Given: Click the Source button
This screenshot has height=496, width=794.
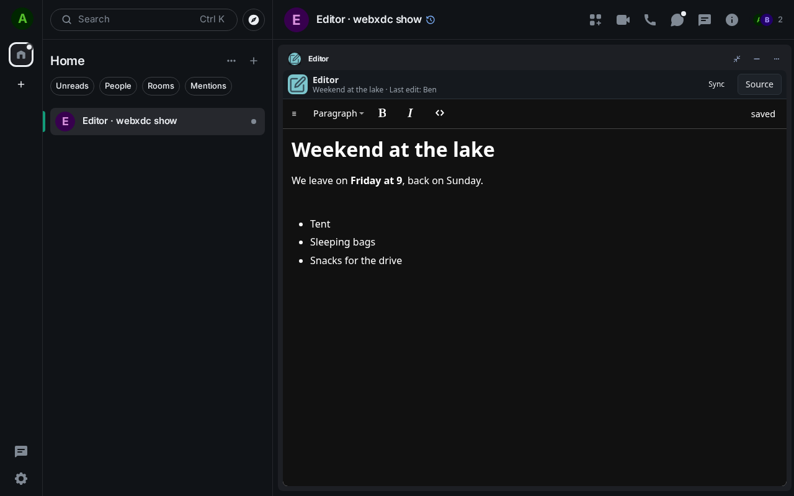Looking at the screenshot, I should click(759, 84).
